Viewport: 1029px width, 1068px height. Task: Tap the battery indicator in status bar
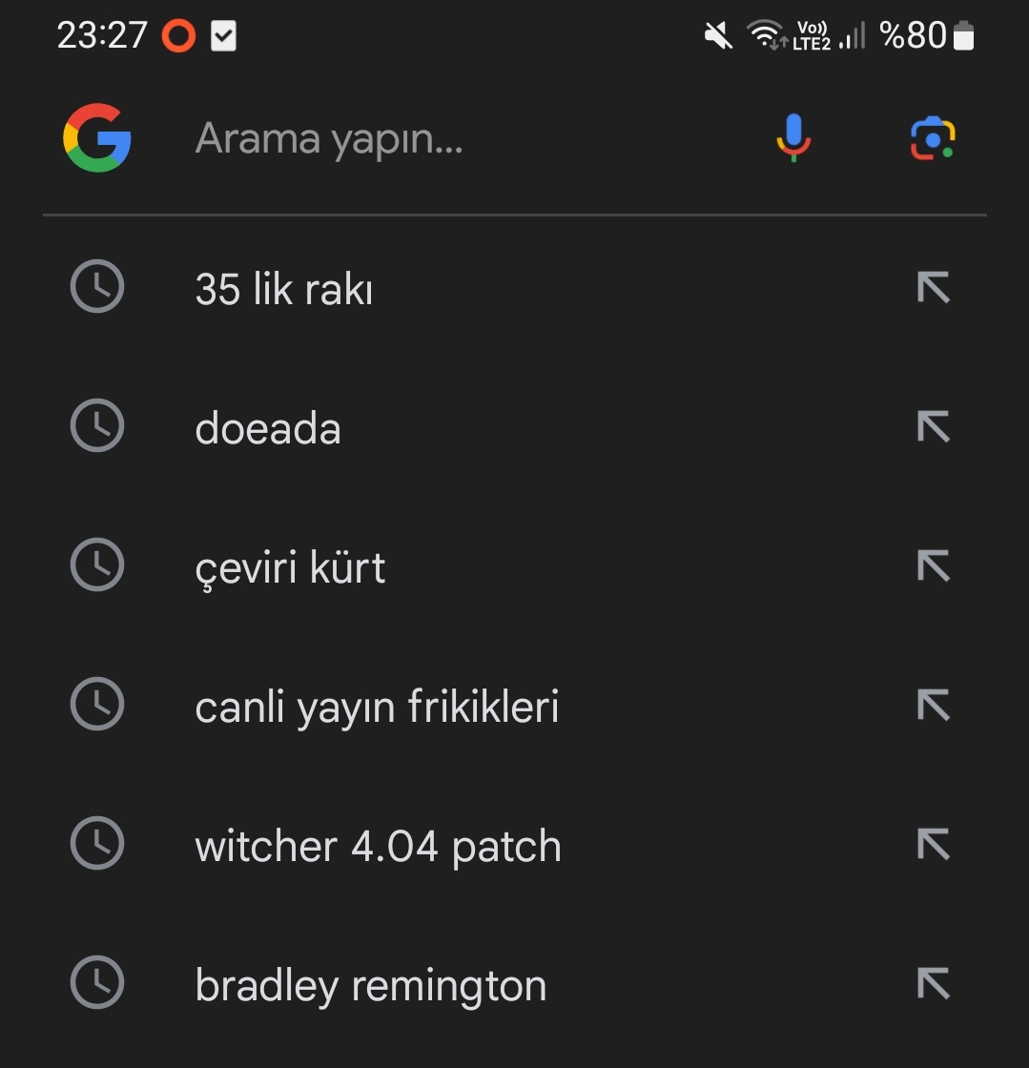tap(963, 36)
